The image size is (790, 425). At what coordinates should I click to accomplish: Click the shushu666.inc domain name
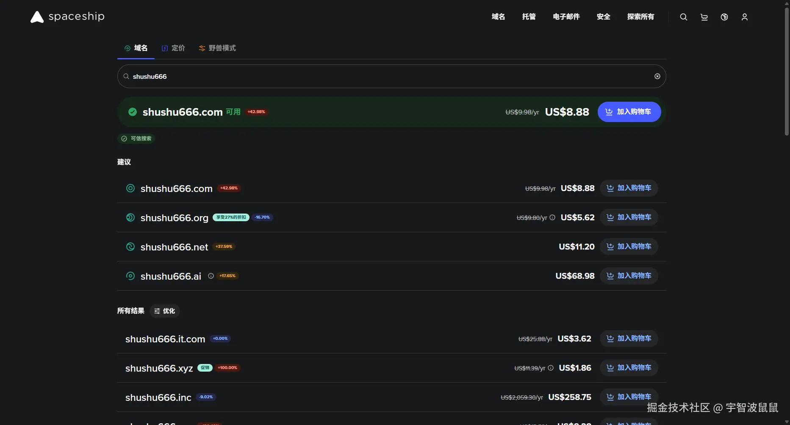[x=158, y=397]
